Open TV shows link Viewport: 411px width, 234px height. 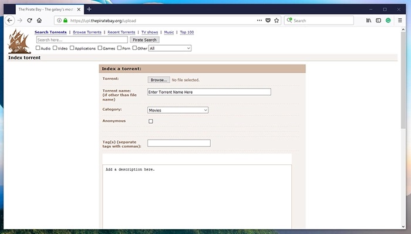(150, 32)
